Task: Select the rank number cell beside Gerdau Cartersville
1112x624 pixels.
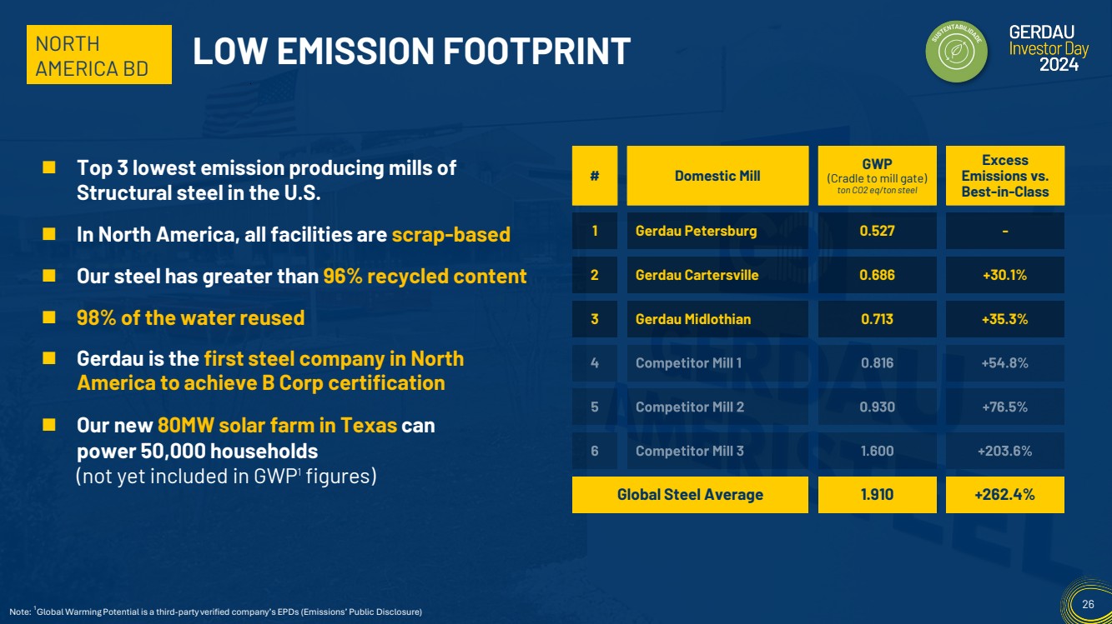Action: 595,275
